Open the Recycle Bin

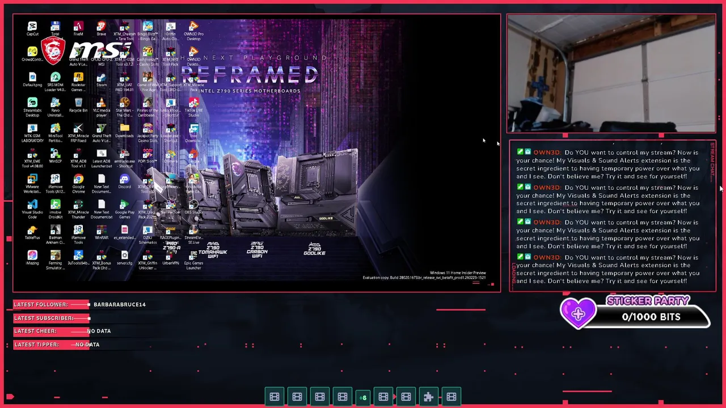(x=78, y=105)
